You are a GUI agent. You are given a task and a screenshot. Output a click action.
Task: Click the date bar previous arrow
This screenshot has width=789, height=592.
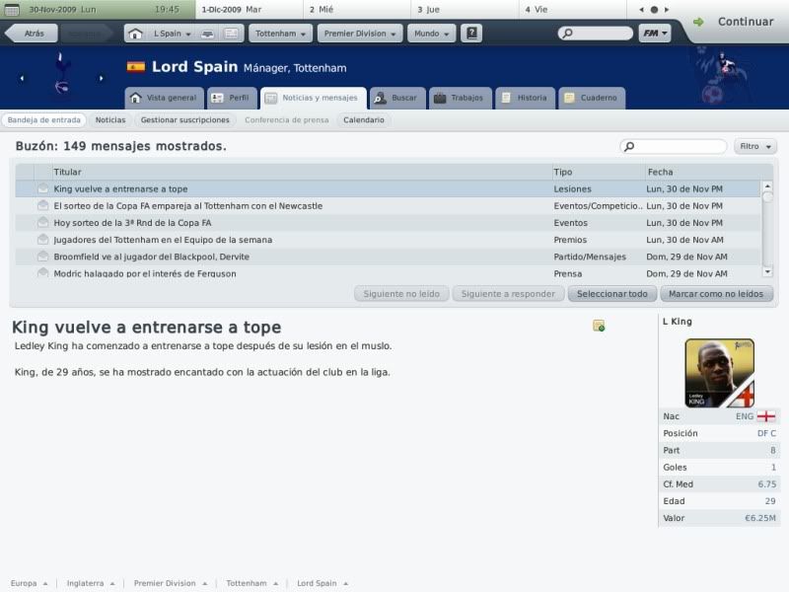coord(642,10)
